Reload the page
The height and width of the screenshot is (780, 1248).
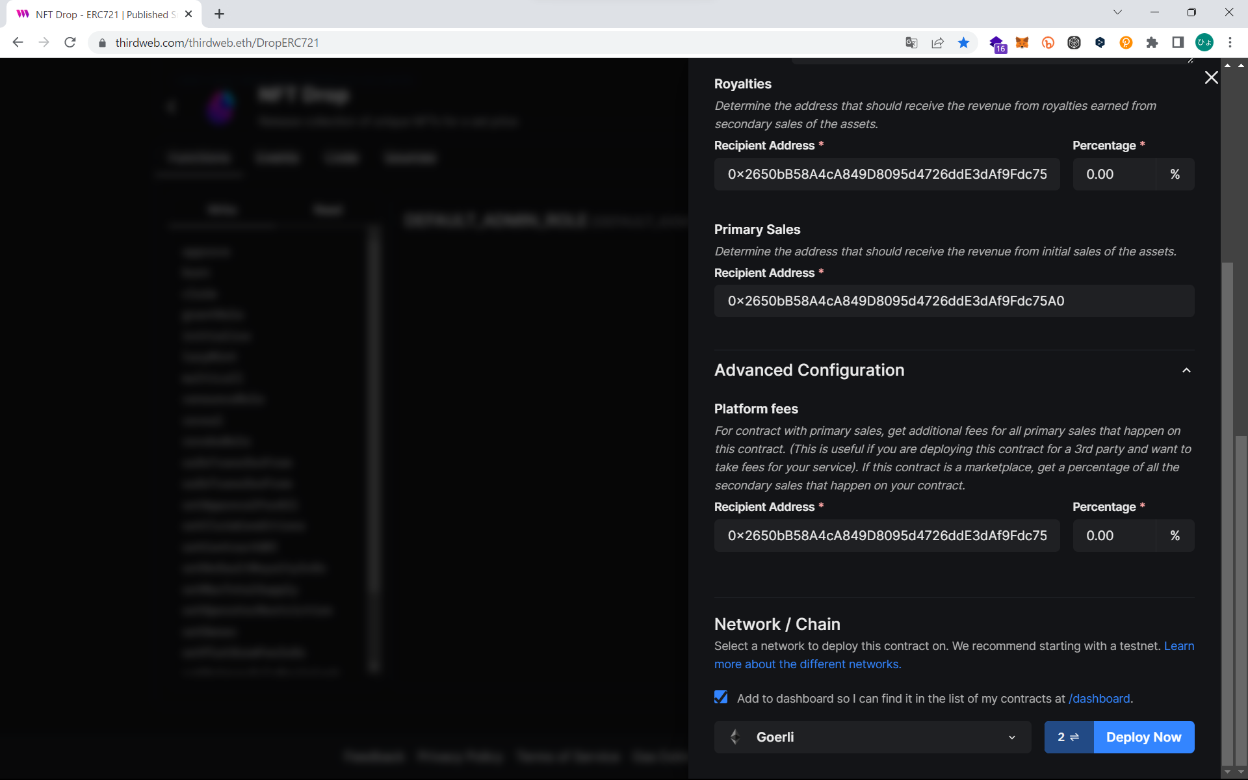click(70, 43)
